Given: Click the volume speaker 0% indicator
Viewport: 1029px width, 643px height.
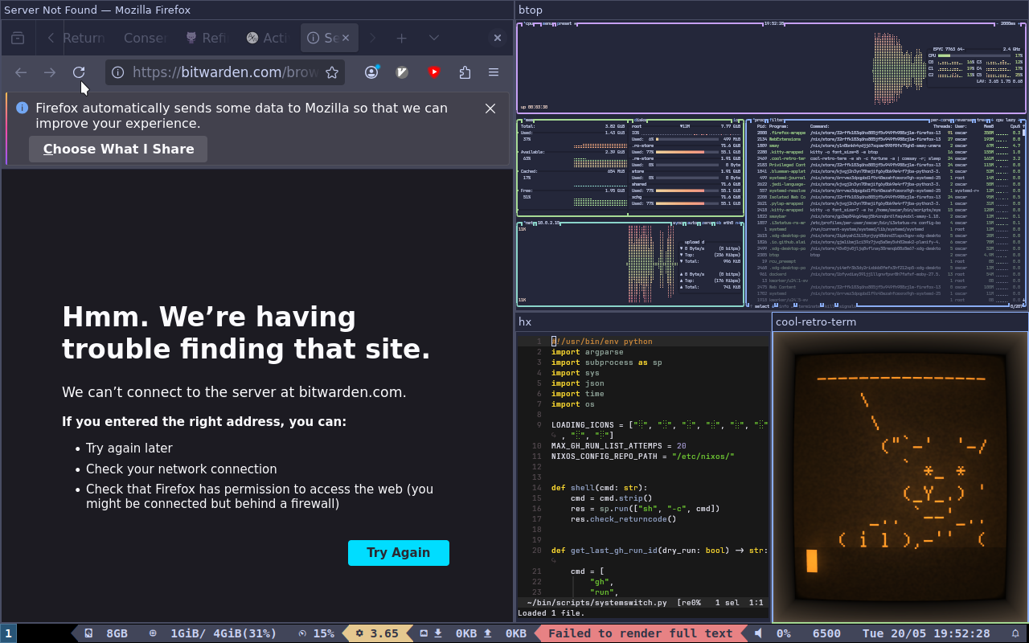Looking at the screenshot, I should pyautogui.click(x=773, y=633).
